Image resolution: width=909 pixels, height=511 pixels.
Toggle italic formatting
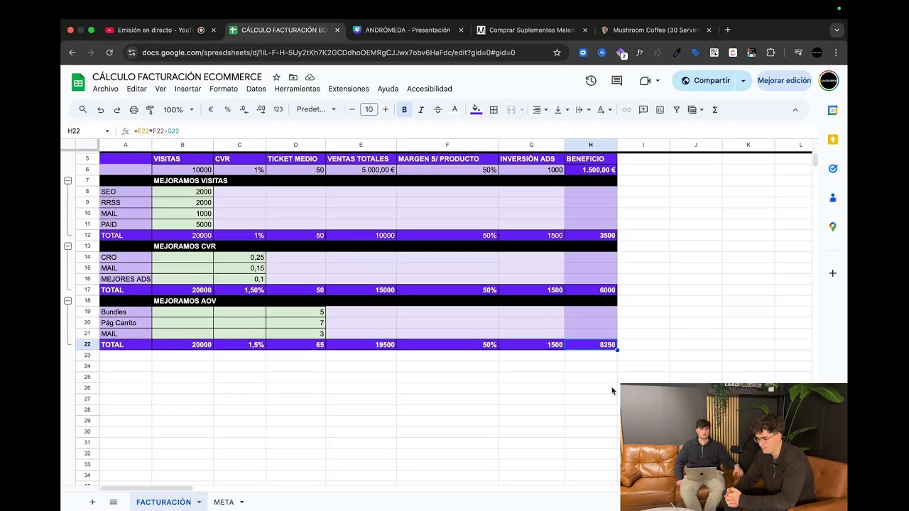[x=421, y=110]
